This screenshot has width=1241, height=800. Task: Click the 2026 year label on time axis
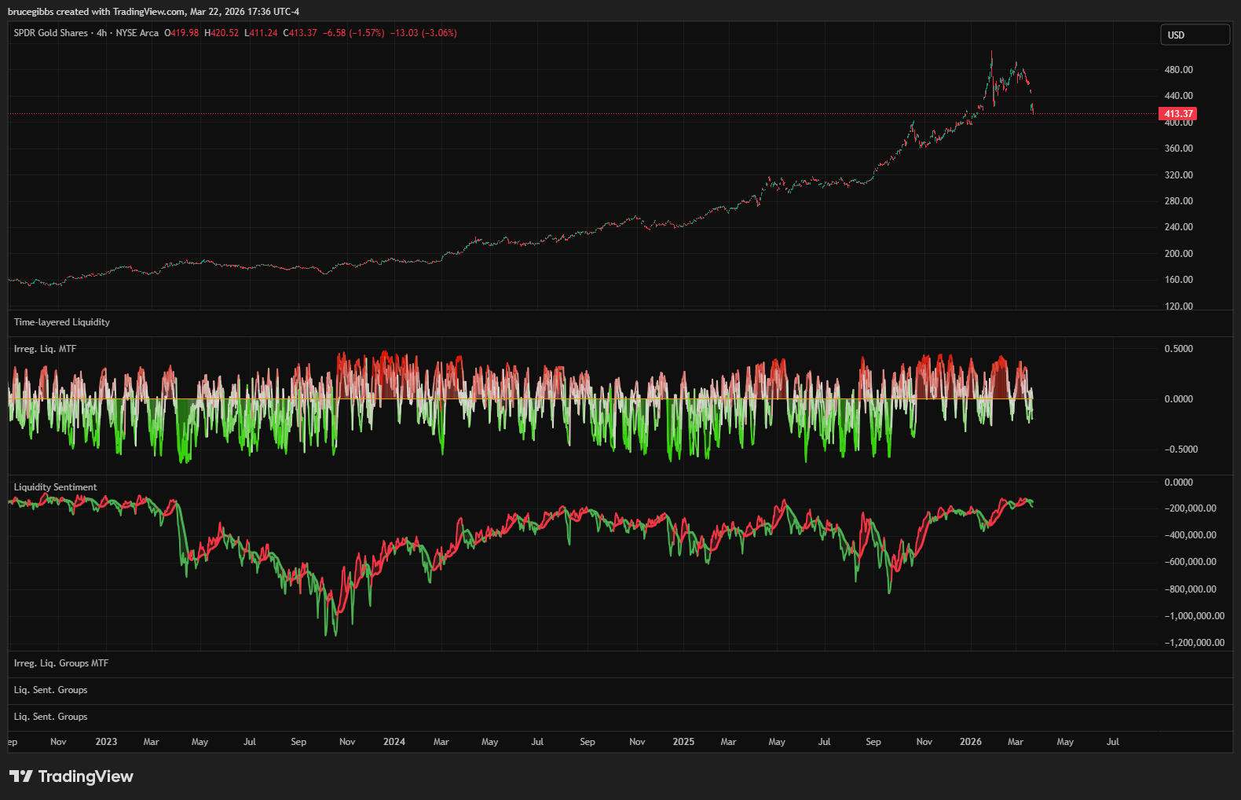(x=971, y=742)
